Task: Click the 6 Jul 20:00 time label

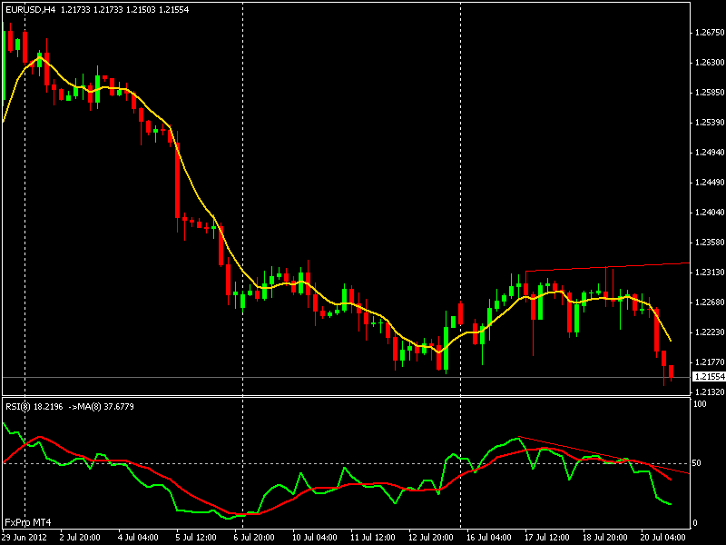Action: click(x=254, y=538)
